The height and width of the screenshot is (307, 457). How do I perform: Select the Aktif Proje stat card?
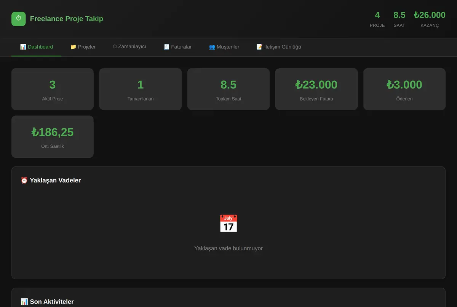tap(53, 89)
